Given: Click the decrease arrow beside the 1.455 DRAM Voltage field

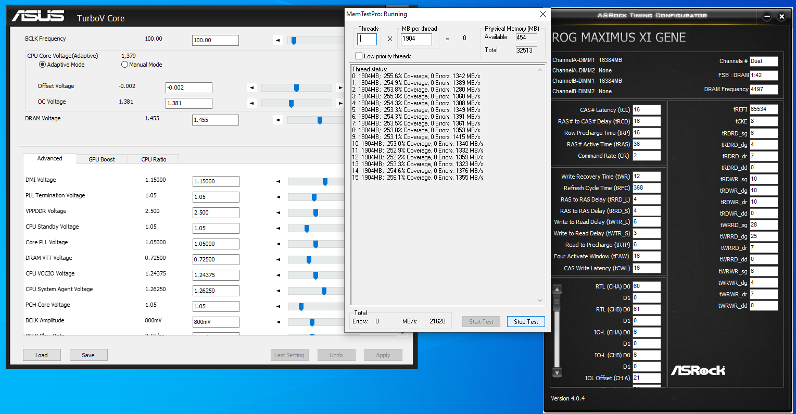Looking at the screenshot, I should 278,120.
